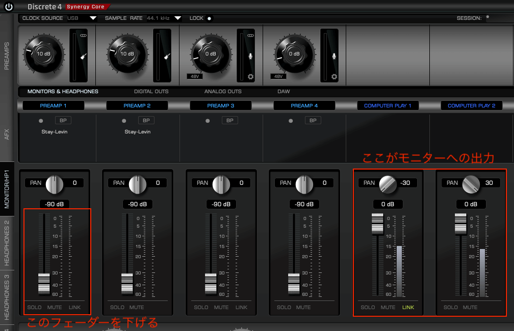Mute the Preamp 1 channel
This screenshot has width=514, height=331.
(x=55, y=308)
